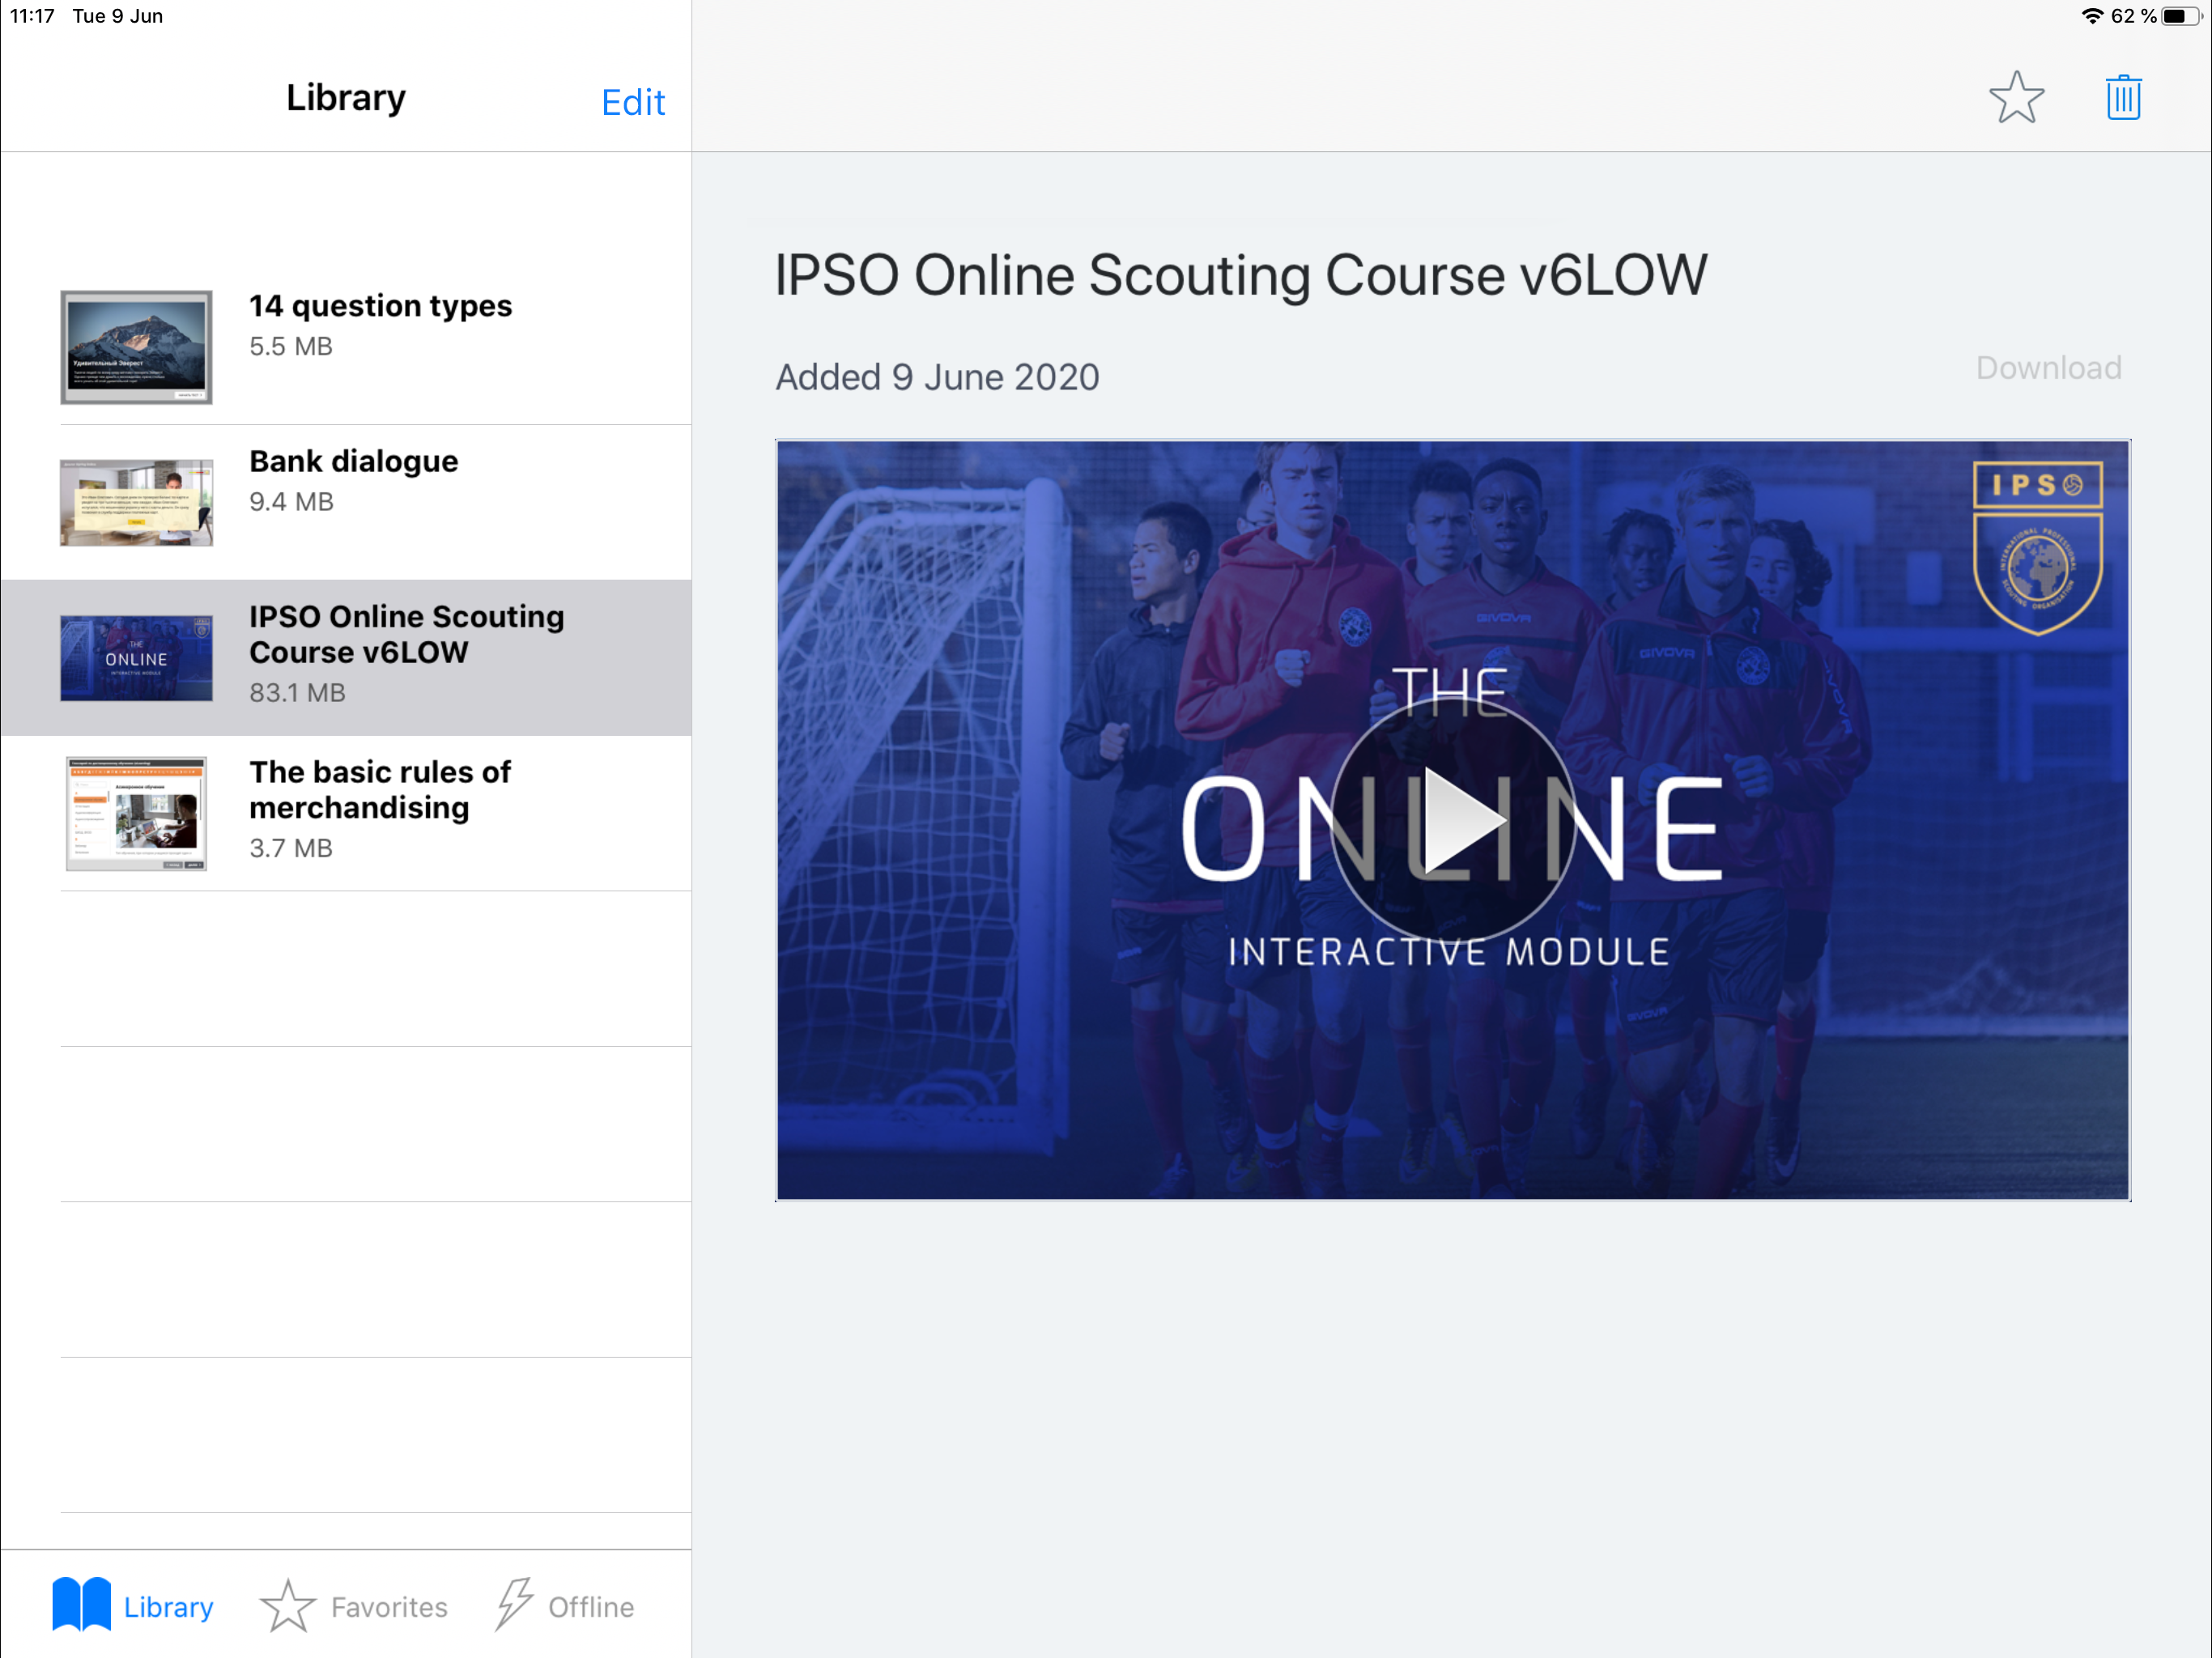Open the Library tab
The height and width of the screenshot is (1658, 2212).
coord(133,1606)
